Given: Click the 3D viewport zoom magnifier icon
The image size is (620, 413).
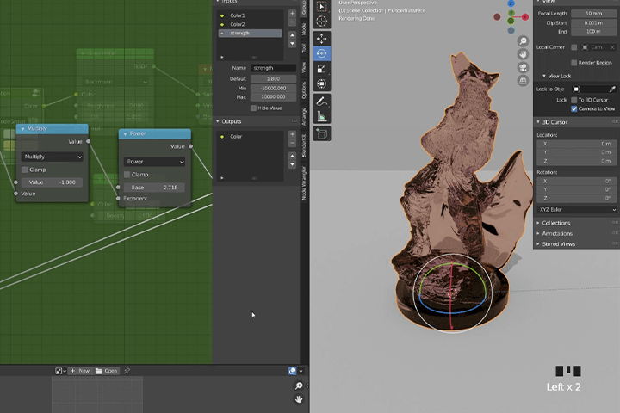Looking at the screenshot, I should (x=524, y=40).
